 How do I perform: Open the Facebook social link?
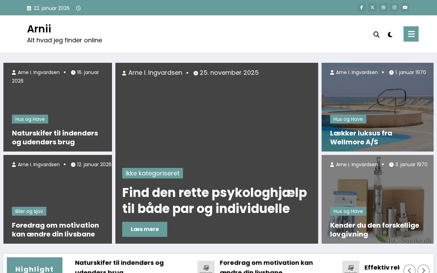[x=362, y=8]
